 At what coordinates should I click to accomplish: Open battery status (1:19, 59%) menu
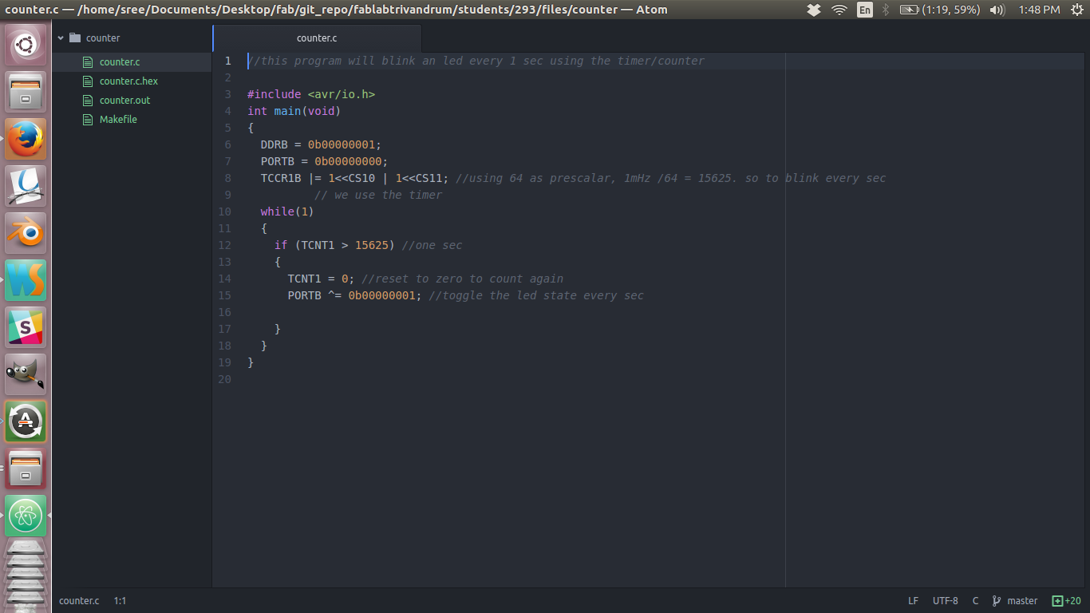(x=939, y=10)
